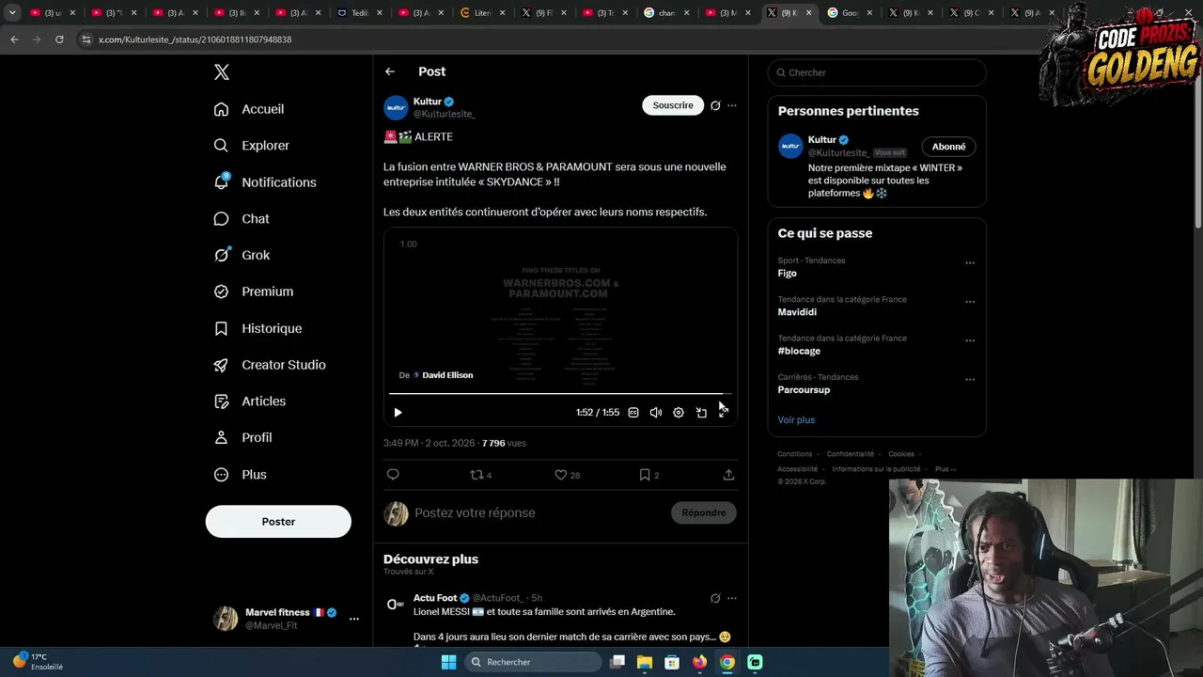Open File Explorer from the taskbar
This screenshot has height=677, width=1203.
coord(645,662)
